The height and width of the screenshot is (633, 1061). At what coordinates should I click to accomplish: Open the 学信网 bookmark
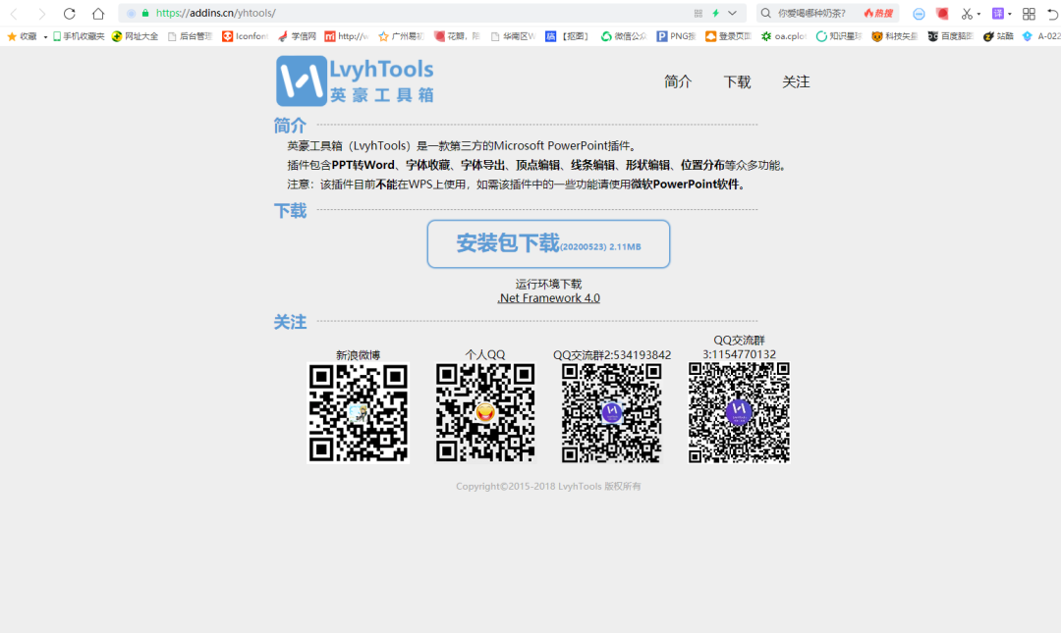tap(297, 36)
